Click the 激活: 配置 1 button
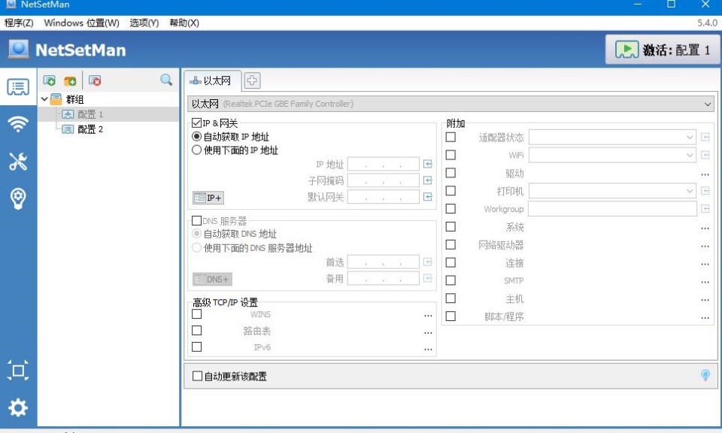722x433 pixels. (663, 50)
